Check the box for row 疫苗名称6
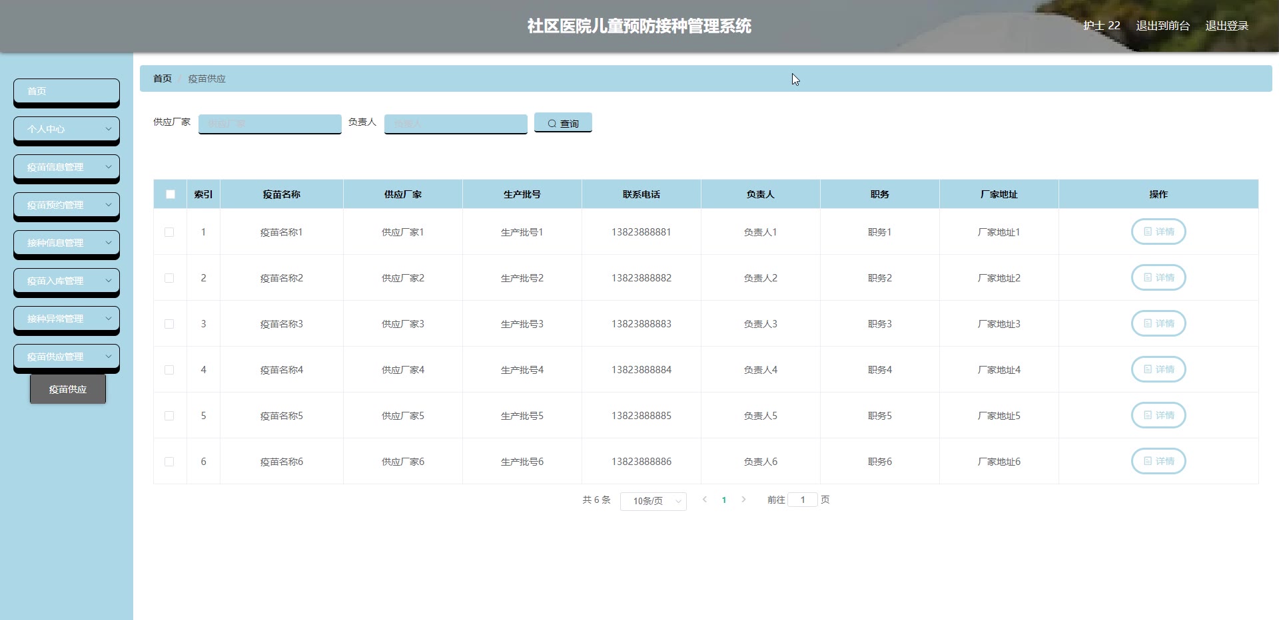The width and height of the screenshot is (1279, 620). 169,462
